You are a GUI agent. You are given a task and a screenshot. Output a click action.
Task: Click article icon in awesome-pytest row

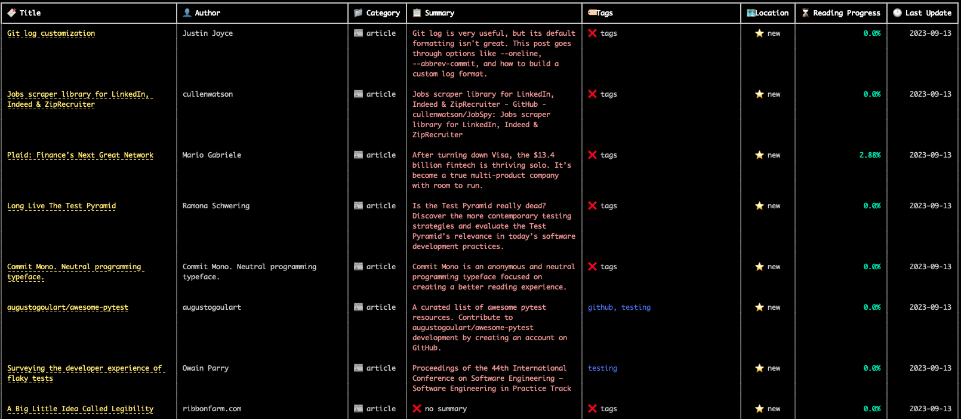pyautogui.click(x=358, y=307)
